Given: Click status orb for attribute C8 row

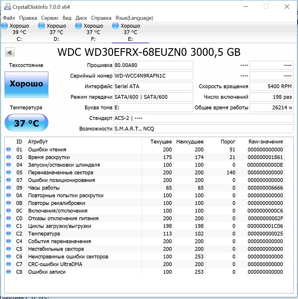Looking at the screenshot, I should coord(9,272).
